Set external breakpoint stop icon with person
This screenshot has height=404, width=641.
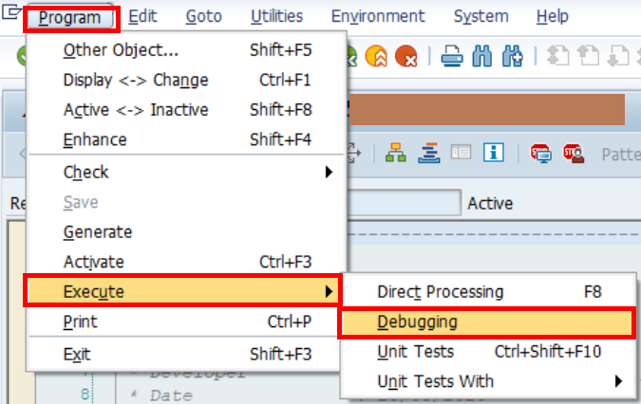tap(574, 154)
